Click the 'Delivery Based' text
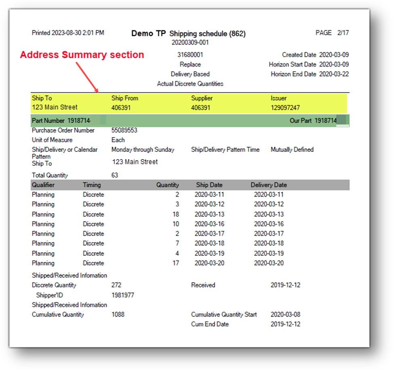This screenshot has width=393, height=370. 190,74
